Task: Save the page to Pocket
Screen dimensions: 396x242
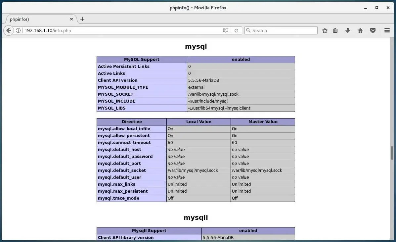Action: (x=373, y=30)
